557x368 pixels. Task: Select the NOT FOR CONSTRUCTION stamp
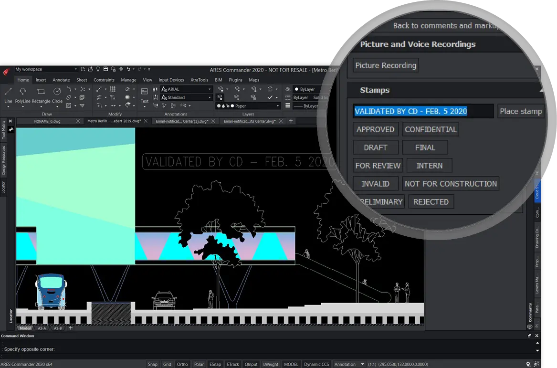point(451,184)
